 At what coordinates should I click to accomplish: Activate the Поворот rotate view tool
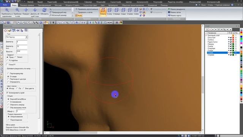click(26, 10)
